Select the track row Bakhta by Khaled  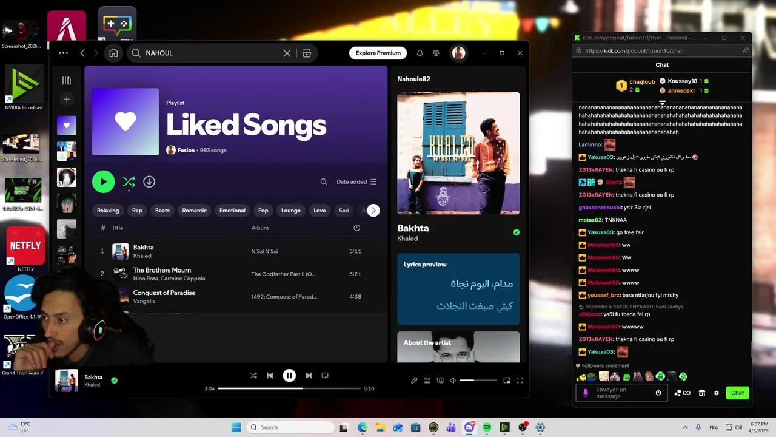[236, 251]
